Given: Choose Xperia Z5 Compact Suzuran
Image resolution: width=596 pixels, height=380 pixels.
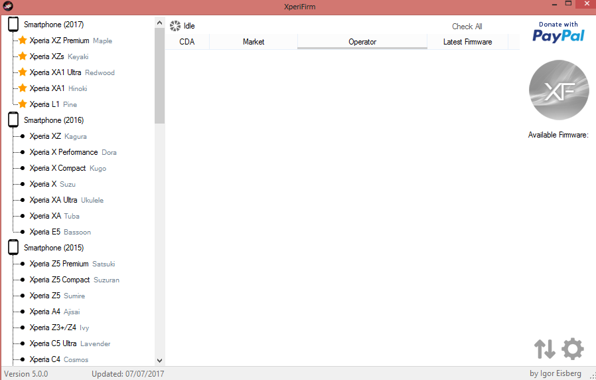Looking at the screenshot, I should pyautogui.click(x=74, y=280).
